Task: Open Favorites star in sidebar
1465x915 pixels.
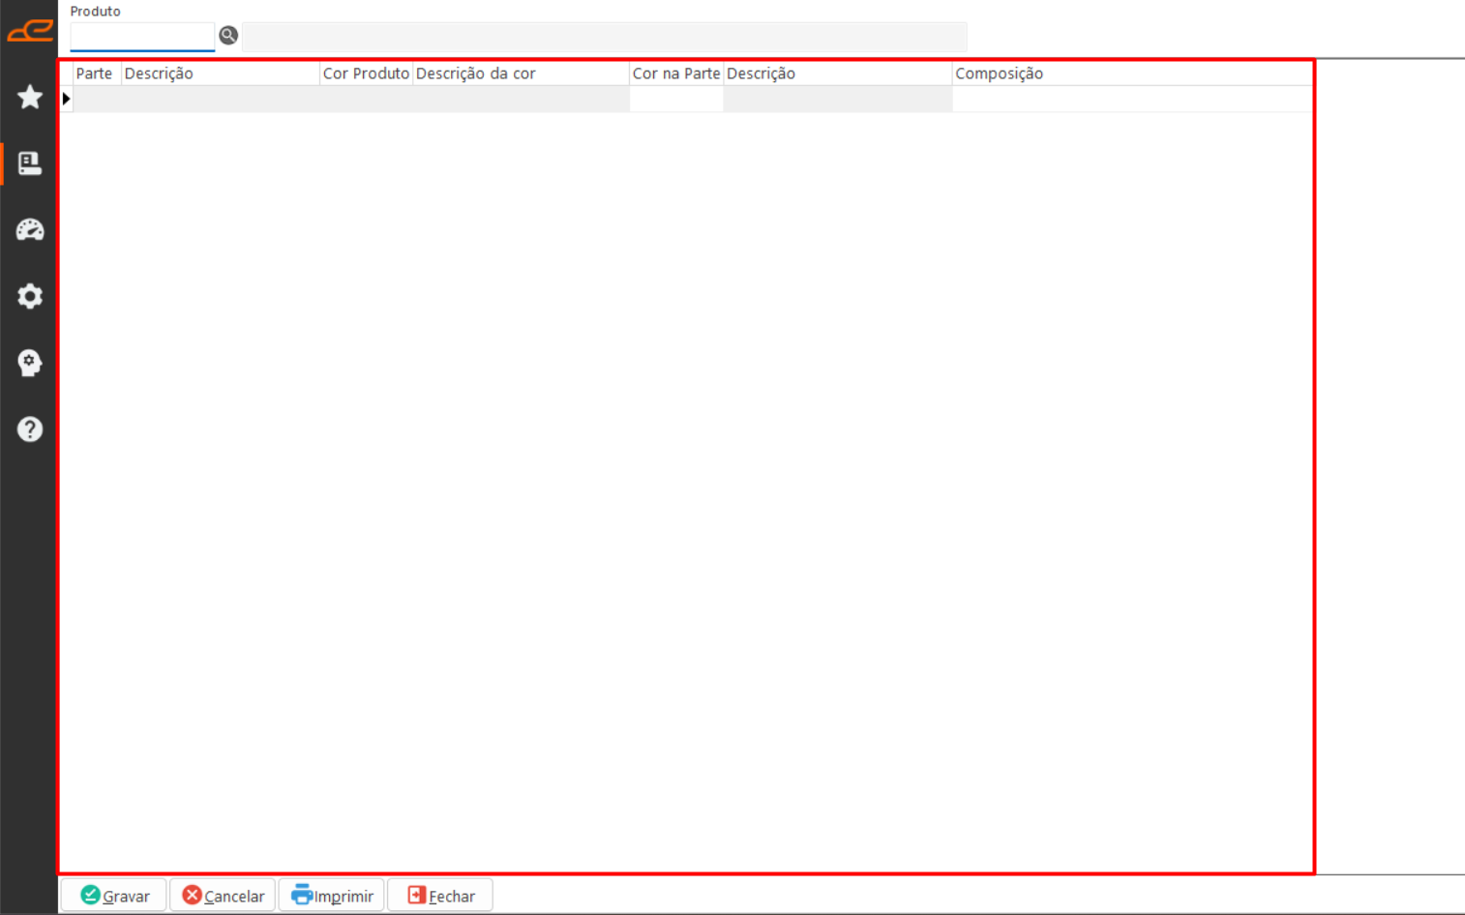Action: (30, 97)
